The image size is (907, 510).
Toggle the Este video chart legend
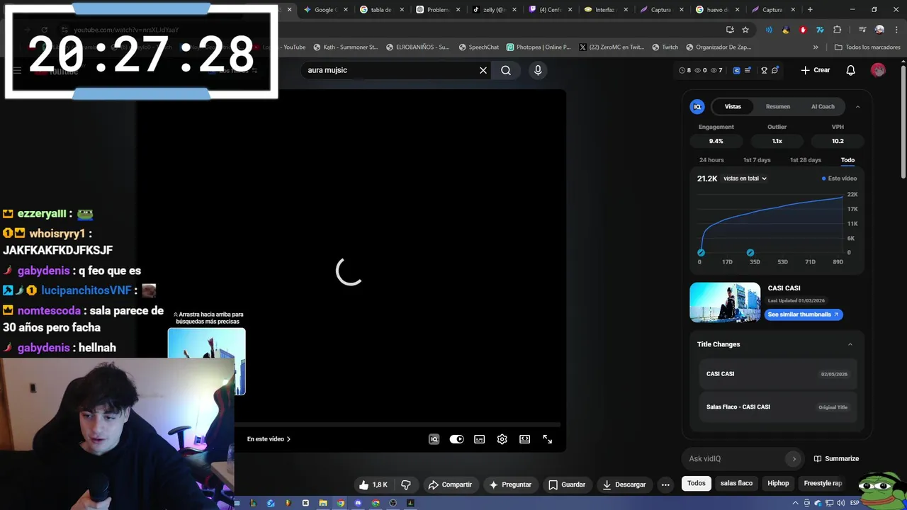[x=839, y=178]
